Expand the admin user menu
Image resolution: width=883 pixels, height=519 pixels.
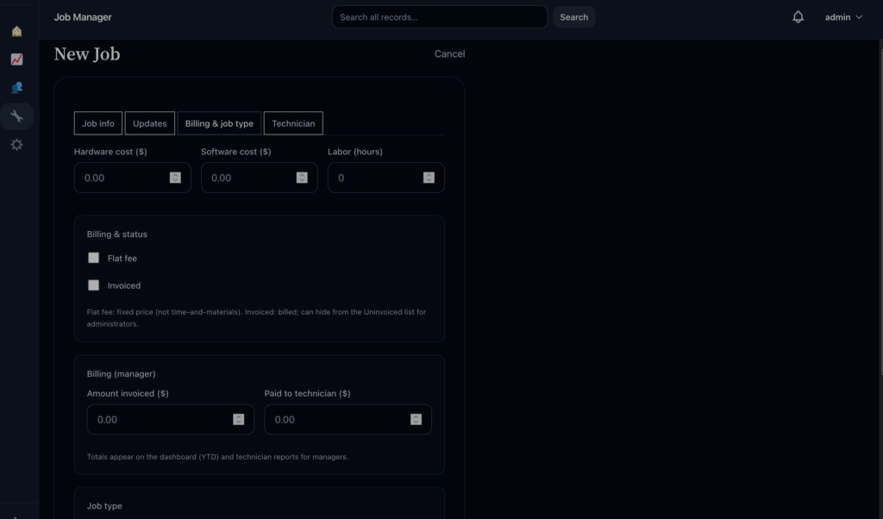pyautogui.click(x=843, y=17)
